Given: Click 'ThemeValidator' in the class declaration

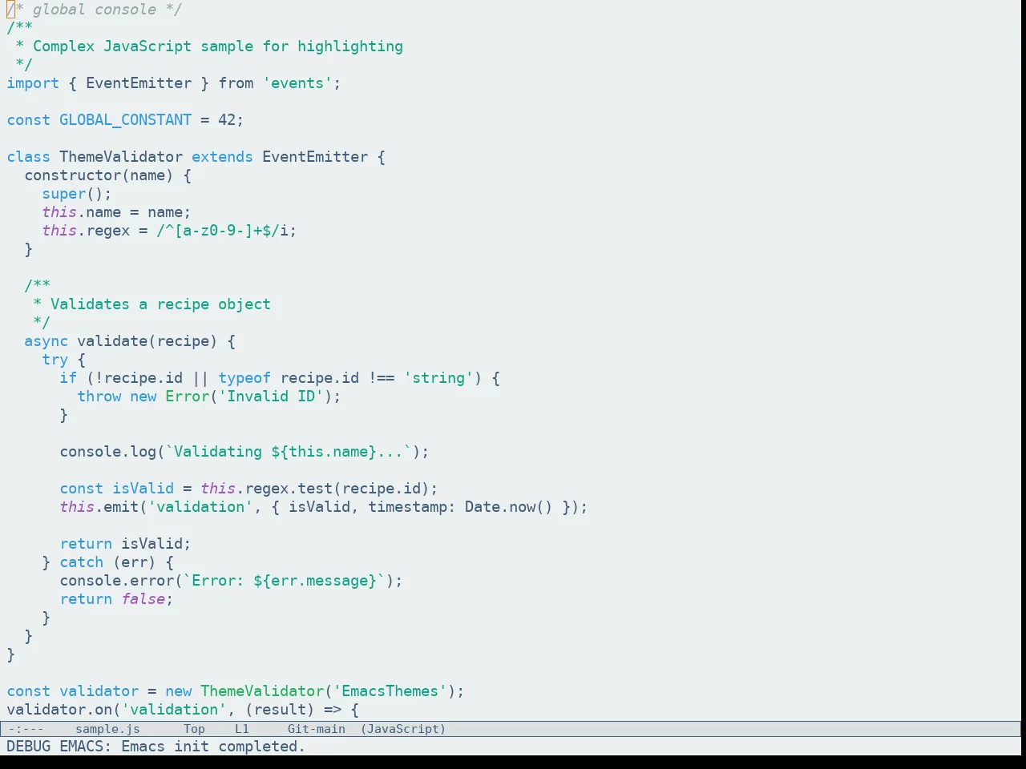Looking at the screenshot, I should (121, 157).
